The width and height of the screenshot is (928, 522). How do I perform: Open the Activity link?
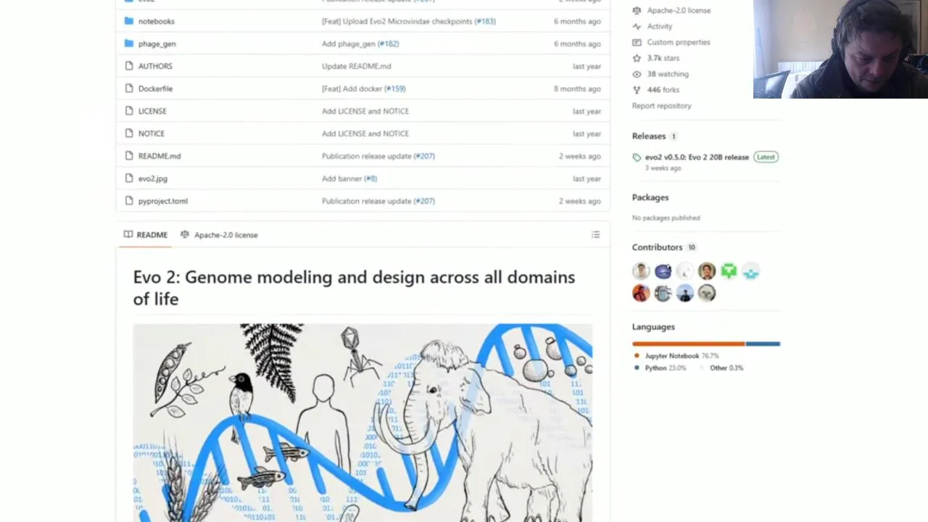point(660,26)
